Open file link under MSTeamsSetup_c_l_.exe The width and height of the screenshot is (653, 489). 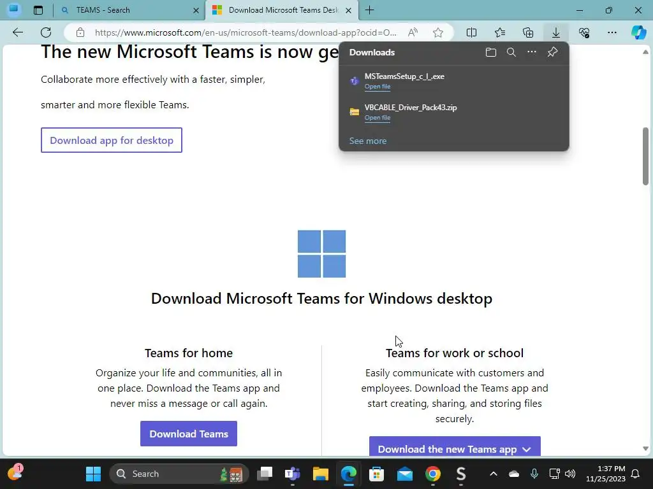coord(378,87)
